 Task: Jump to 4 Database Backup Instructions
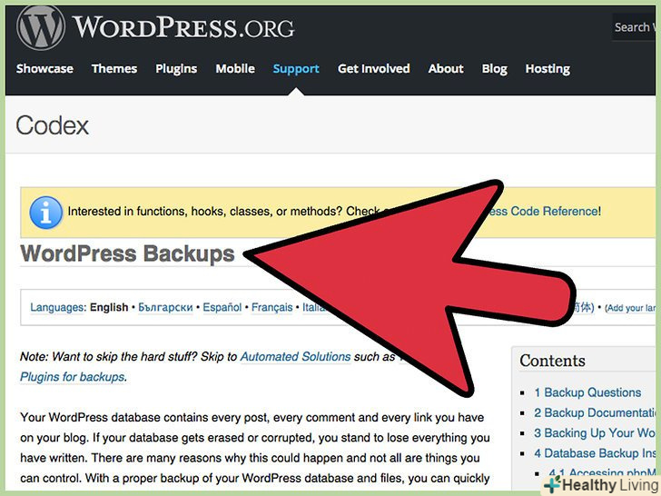(595, 453)
